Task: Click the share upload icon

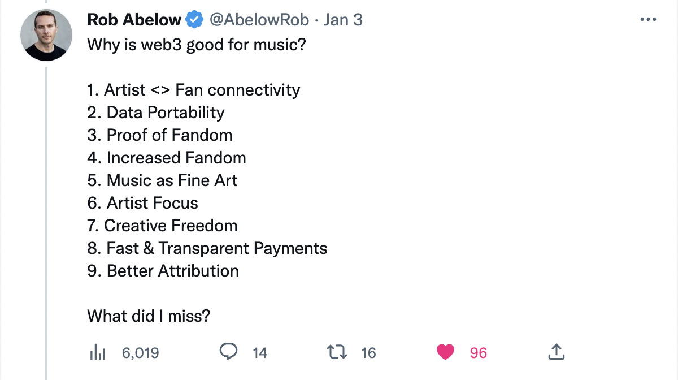Action: [x=557, y=352]
